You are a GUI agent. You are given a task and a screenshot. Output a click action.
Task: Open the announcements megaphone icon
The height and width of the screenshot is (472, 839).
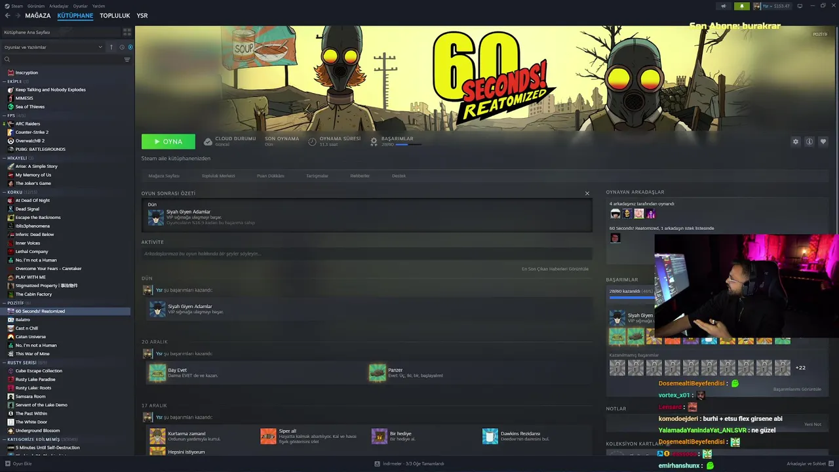coord(724,6)
